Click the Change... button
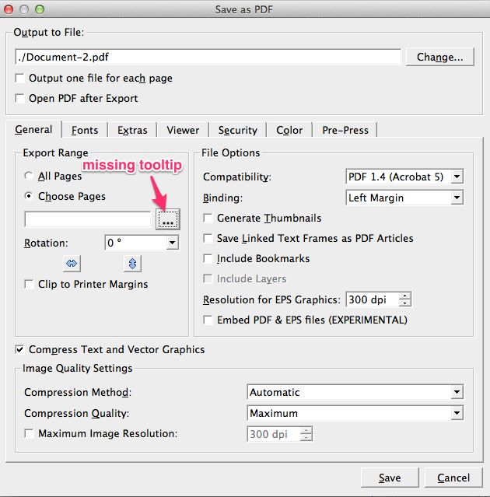 (439, 57)
